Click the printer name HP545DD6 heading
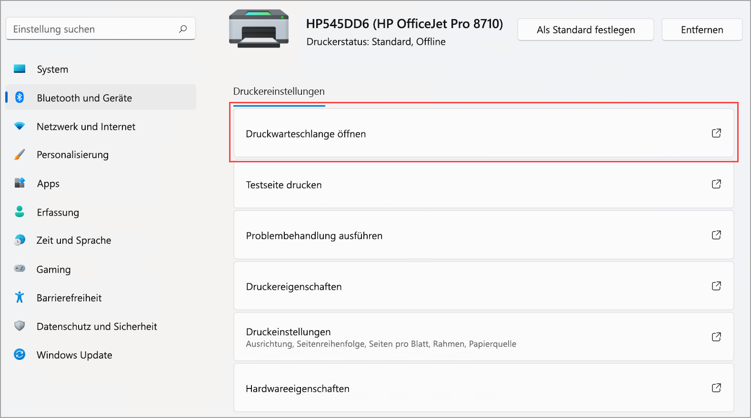The image size is (751, 418). (x=404, y=24)
